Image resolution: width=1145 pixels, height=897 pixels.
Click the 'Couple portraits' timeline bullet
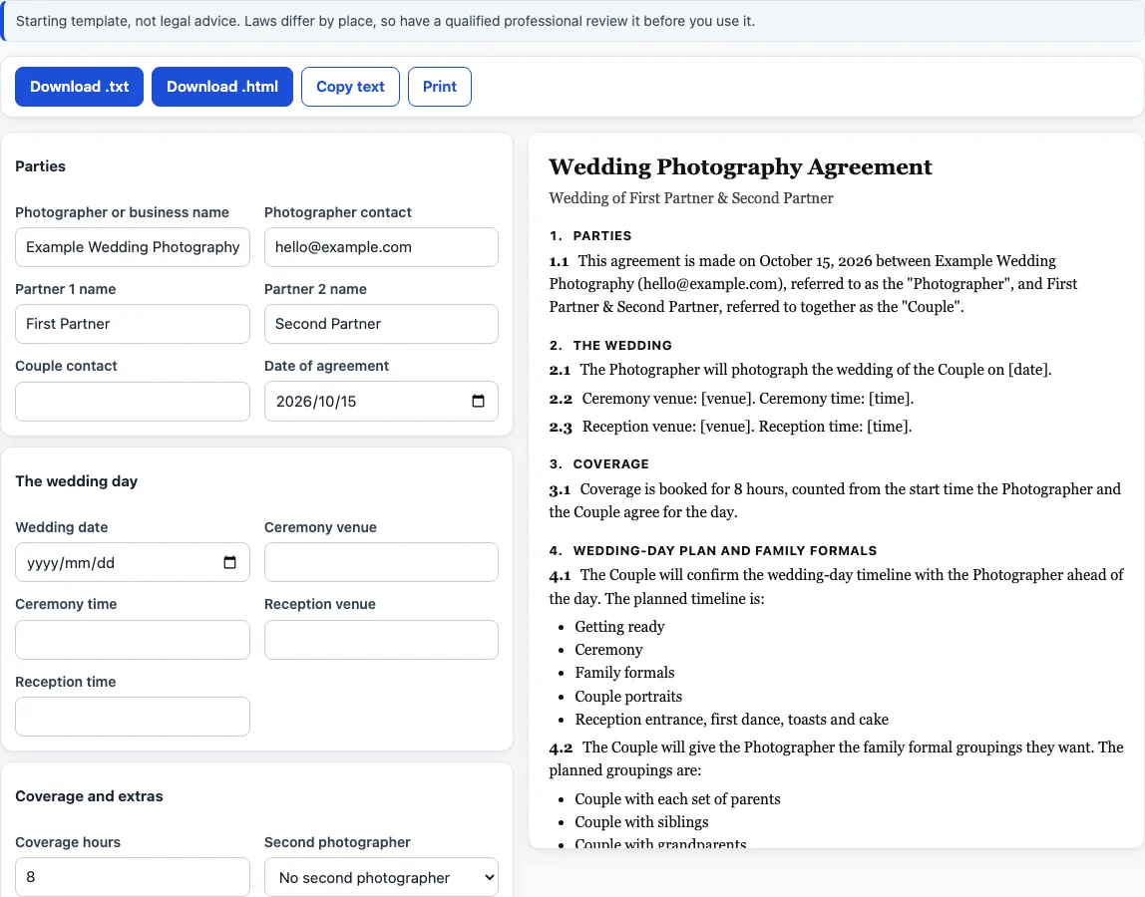pos(628,697)
